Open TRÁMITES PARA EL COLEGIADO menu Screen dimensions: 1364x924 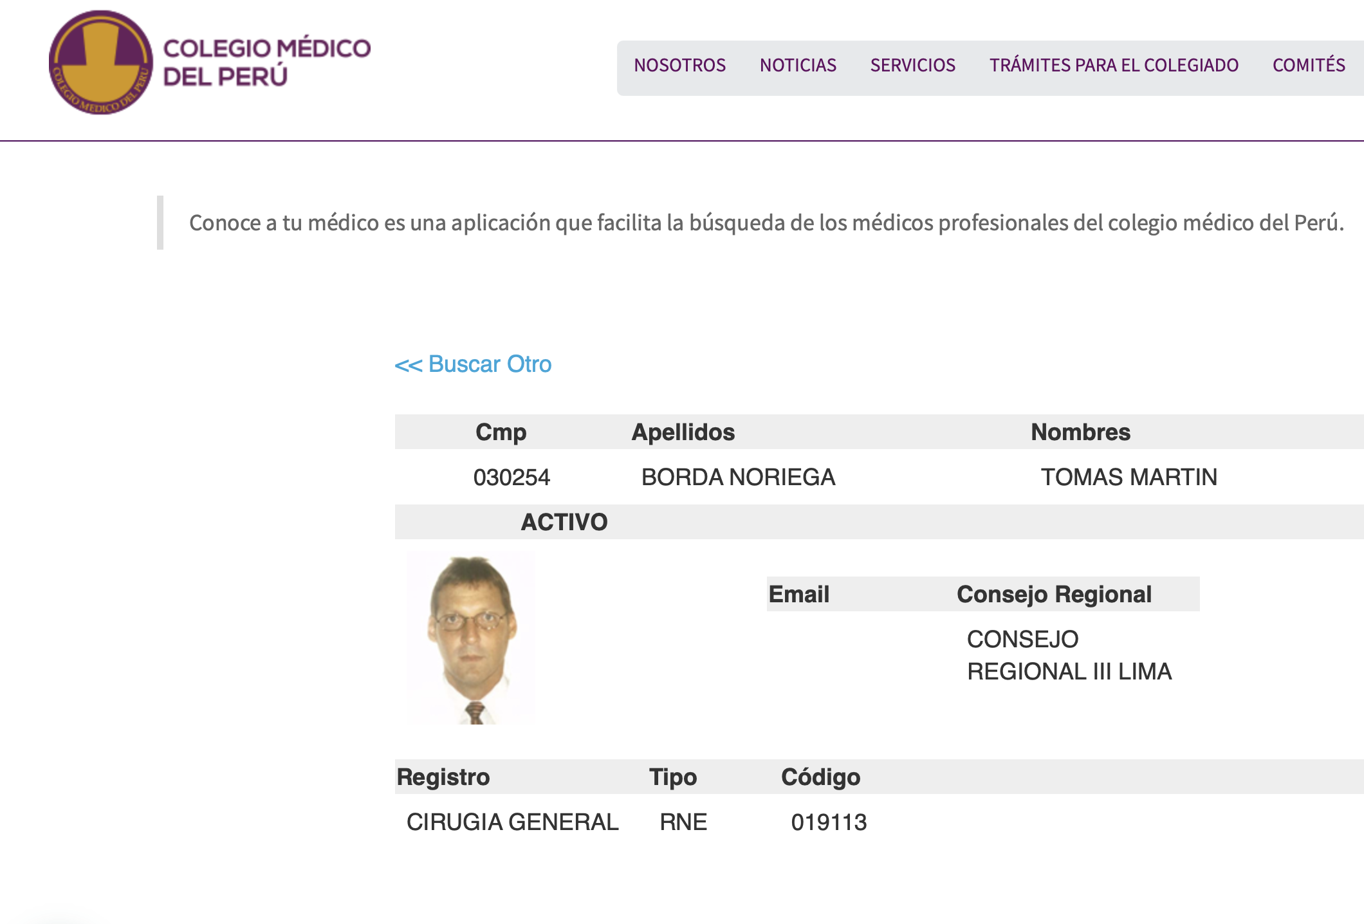point(1114,65)
